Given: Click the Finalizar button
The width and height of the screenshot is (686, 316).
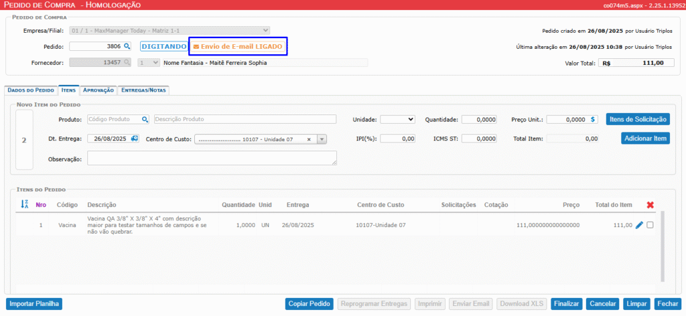Looking at the screenshot, I should (566, 304).
